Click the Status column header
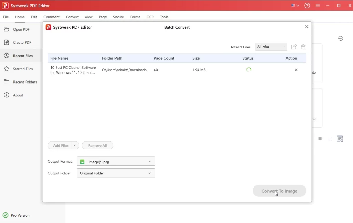 [248, 58]
